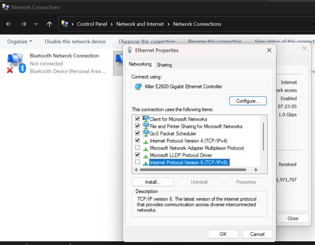
Task: Click Disable this network device
Action: coord(75,41)
